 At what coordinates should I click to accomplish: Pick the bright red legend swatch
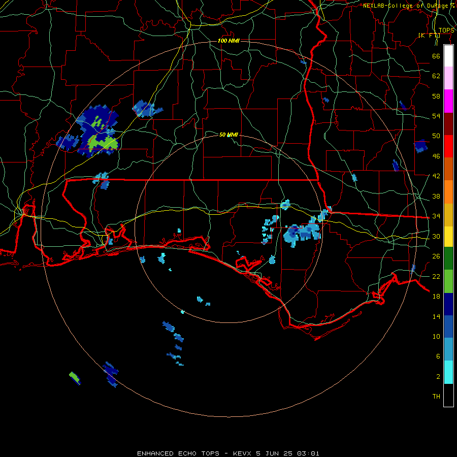[x=448, y=146]
